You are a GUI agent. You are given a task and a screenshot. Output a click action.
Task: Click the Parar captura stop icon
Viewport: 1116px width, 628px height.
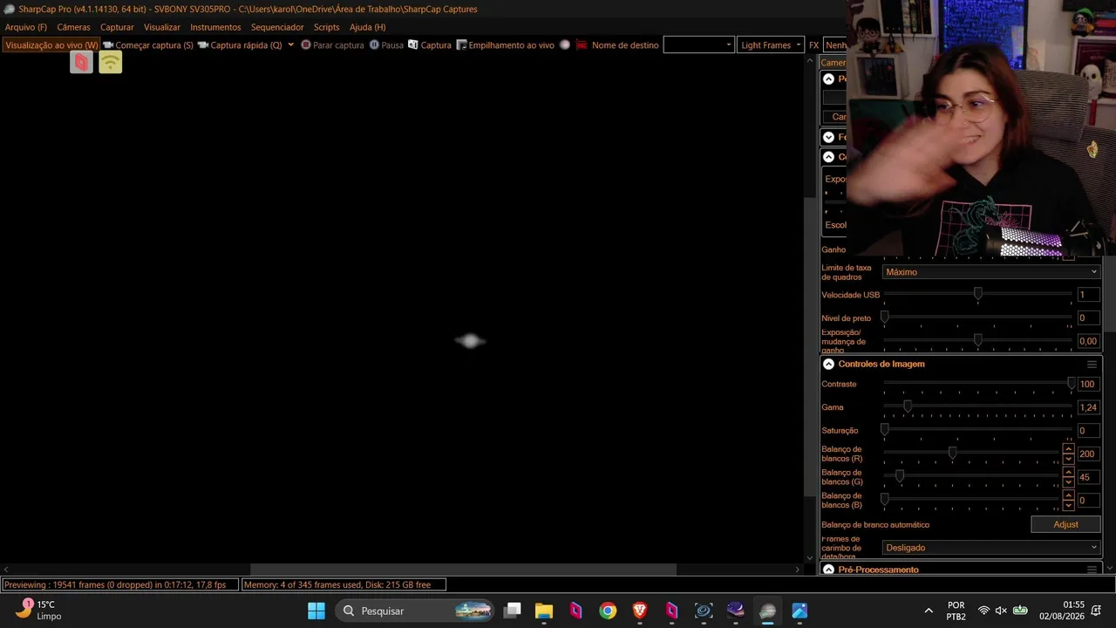tap(306, 44)
